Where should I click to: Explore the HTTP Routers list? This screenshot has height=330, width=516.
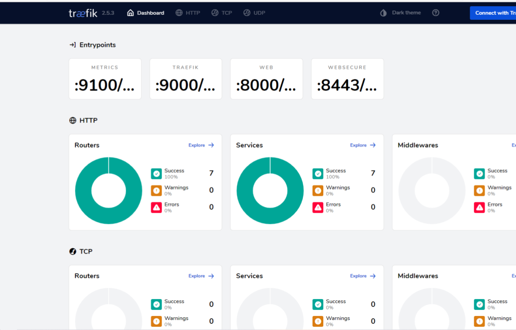(201, 145)
